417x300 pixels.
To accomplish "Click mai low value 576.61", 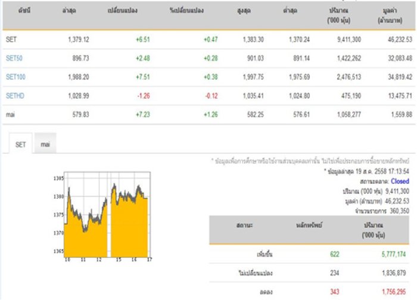I will pos(301,114).
